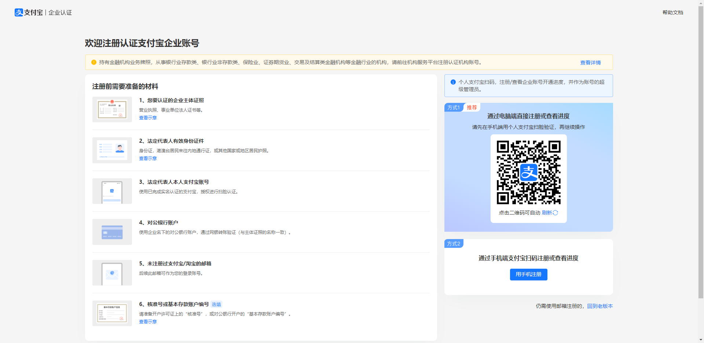704x343 pixels.
Task: Click 查看示意 under the business license item
Action: 148,118
